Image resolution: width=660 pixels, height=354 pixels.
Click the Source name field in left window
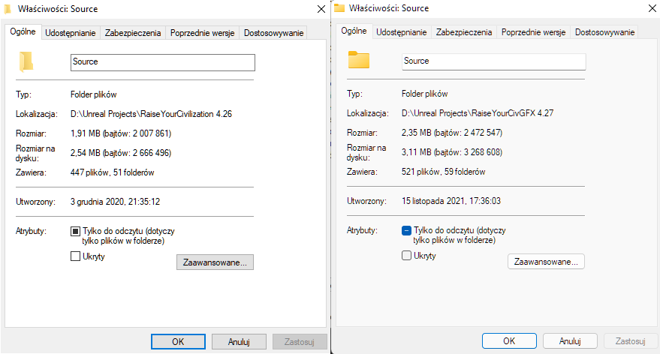click(x=163, y=62)
